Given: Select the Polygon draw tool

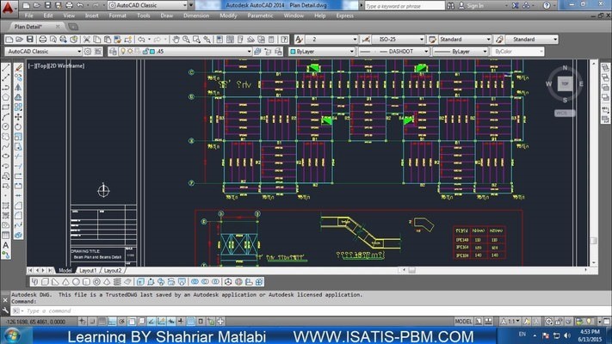Looking at the screenshot, I should tap(6, 97).
